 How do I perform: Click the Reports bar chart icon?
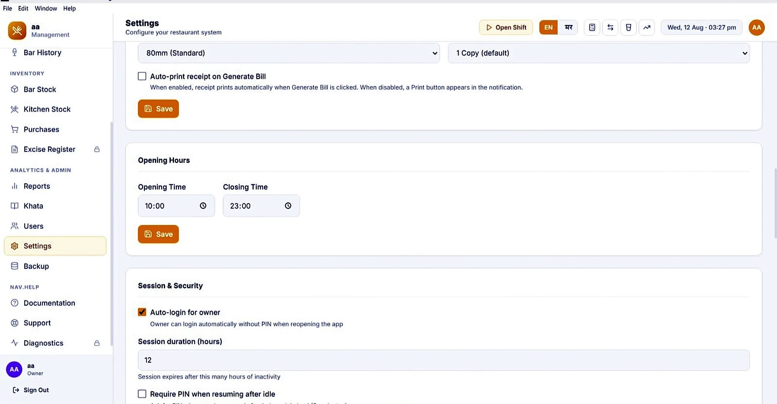coord(15,186)
